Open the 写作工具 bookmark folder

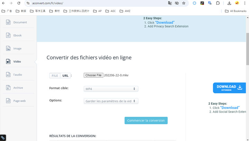tap(38, 11)
